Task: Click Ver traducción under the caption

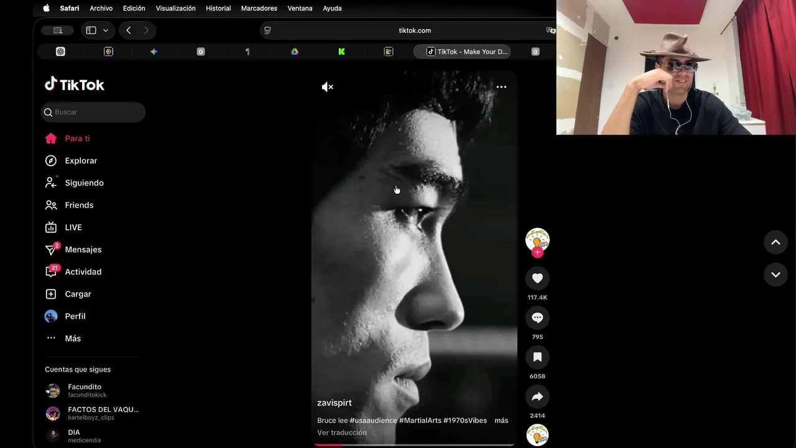Action: coord(342,432)
